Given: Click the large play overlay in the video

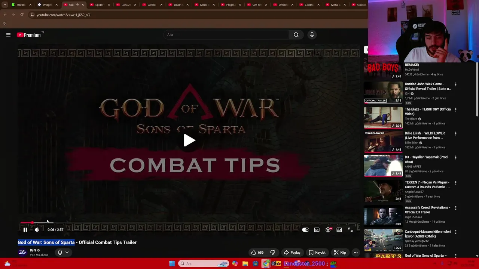Looking at the screenshot, I should (x=189, y=140).
